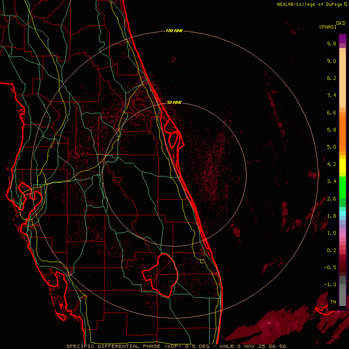Click the 06:56 time stamp in the caption

click(278, 346)
